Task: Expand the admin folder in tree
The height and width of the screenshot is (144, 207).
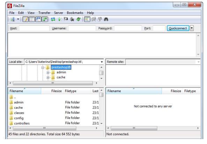Action: click(48, 73)
